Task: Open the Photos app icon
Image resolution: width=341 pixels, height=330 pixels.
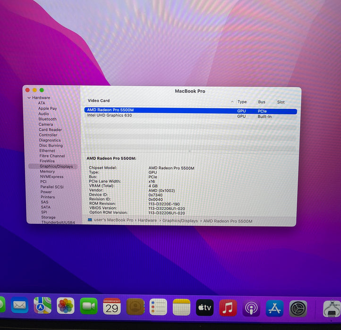Action: tap(66, 305)
